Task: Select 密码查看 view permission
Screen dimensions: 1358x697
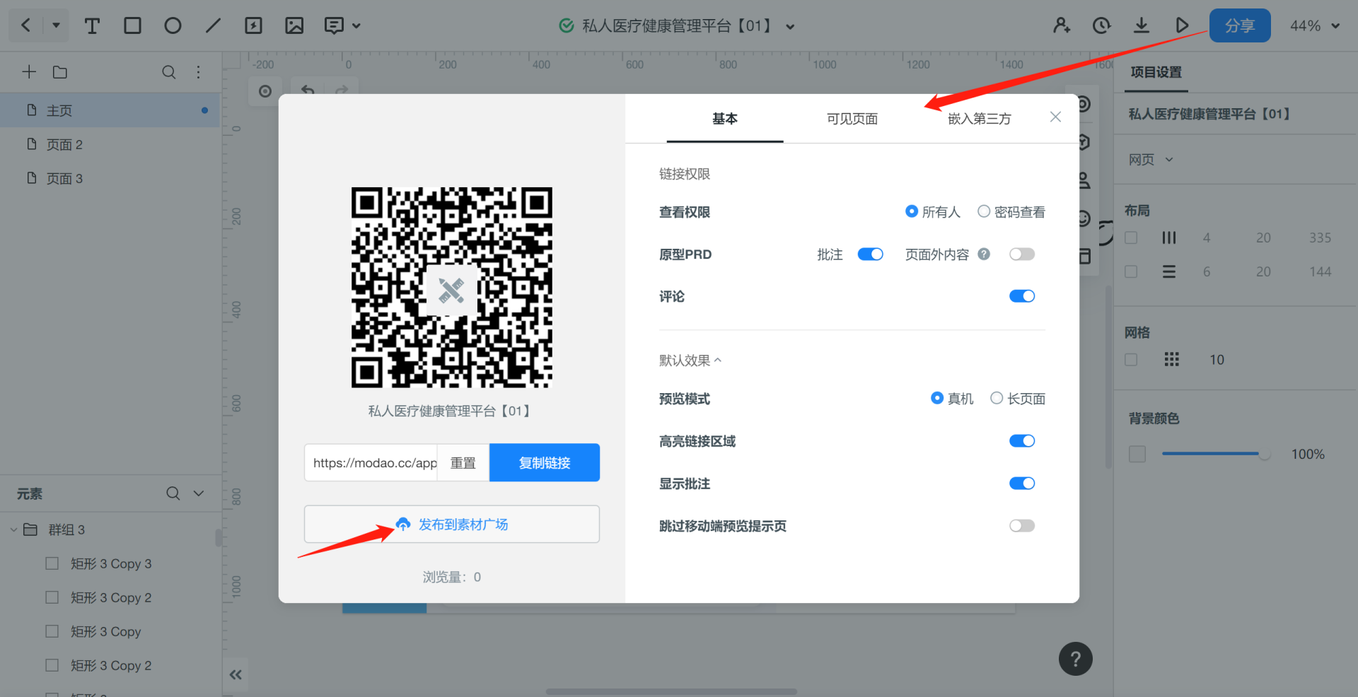Action: (1011, 211)
